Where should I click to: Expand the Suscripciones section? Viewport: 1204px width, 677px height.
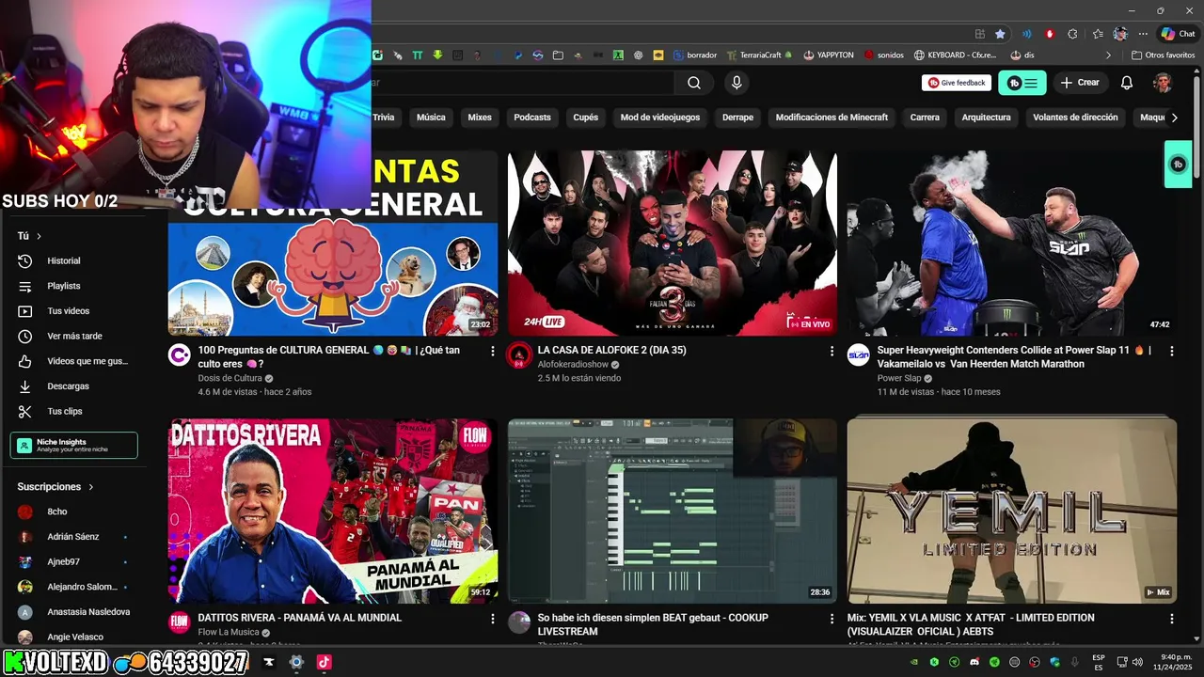click(x=56, y=487)
